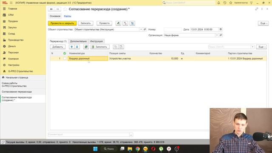
Task: Click the green icon left of Заполнить
Action: point(86,47)
